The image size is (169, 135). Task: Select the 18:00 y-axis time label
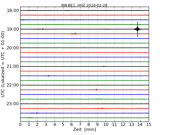coord(13,11)
